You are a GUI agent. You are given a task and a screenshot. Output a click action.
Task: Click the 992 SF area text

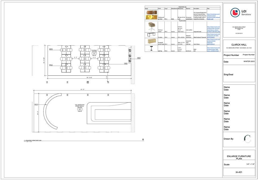pyautogui.click(x=94, y=55)
